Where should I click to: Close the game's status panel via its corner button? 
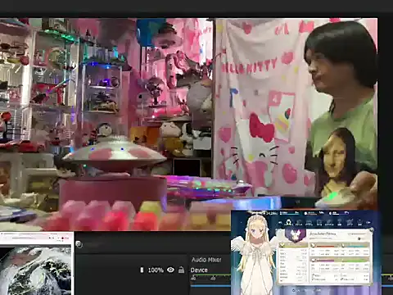(x=371, y=230)
